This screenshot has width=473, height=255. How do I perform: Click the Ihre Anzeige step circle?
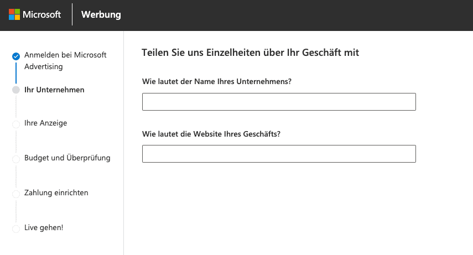[16, 124]
